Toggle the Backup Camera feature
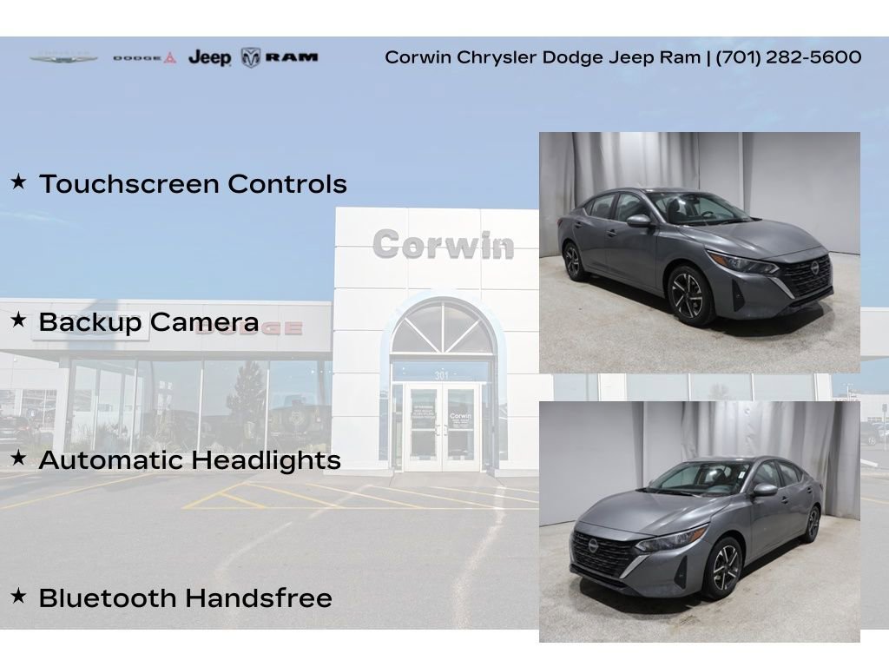The height and width of the screenshot is (667, 889). [x=150, y=321]
